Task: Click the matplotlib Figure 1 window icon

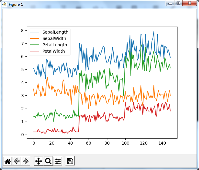Action: [5, 5]
